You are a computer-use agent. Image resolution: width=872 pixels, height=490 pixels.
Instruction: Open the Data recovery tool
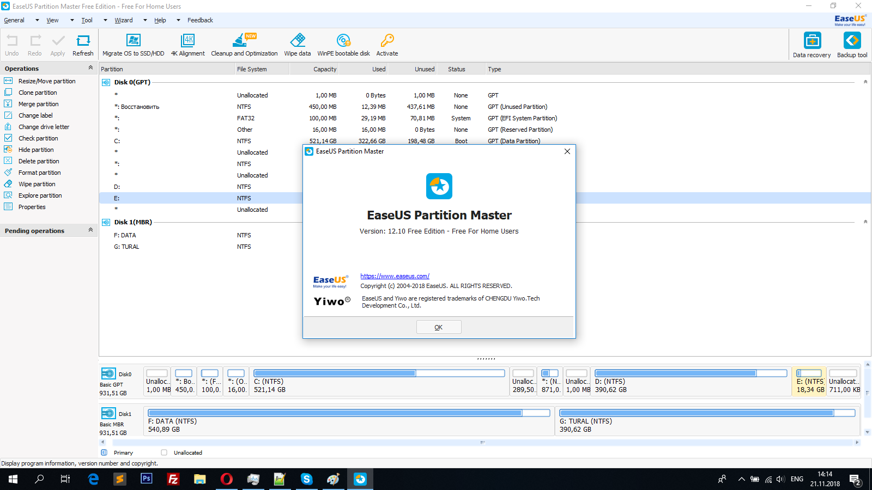click(812, 45)
